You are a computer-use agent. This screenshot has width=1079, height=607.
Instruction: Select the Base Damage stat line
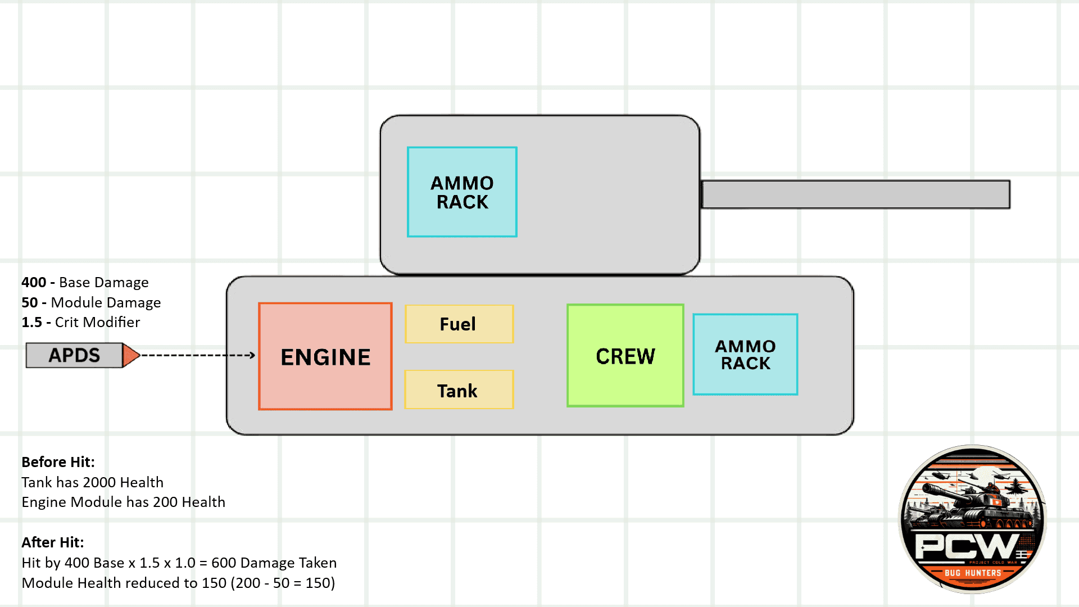pos(85,282)
